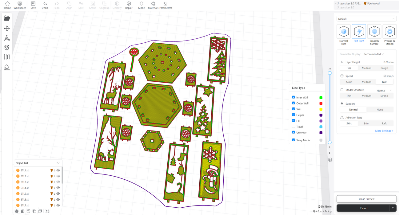Image resolution: width=399 pixels, height=215 pixels.
Task: Click the Save icon in toolbar
Action: pyautogui.click(x=33, y=5)
